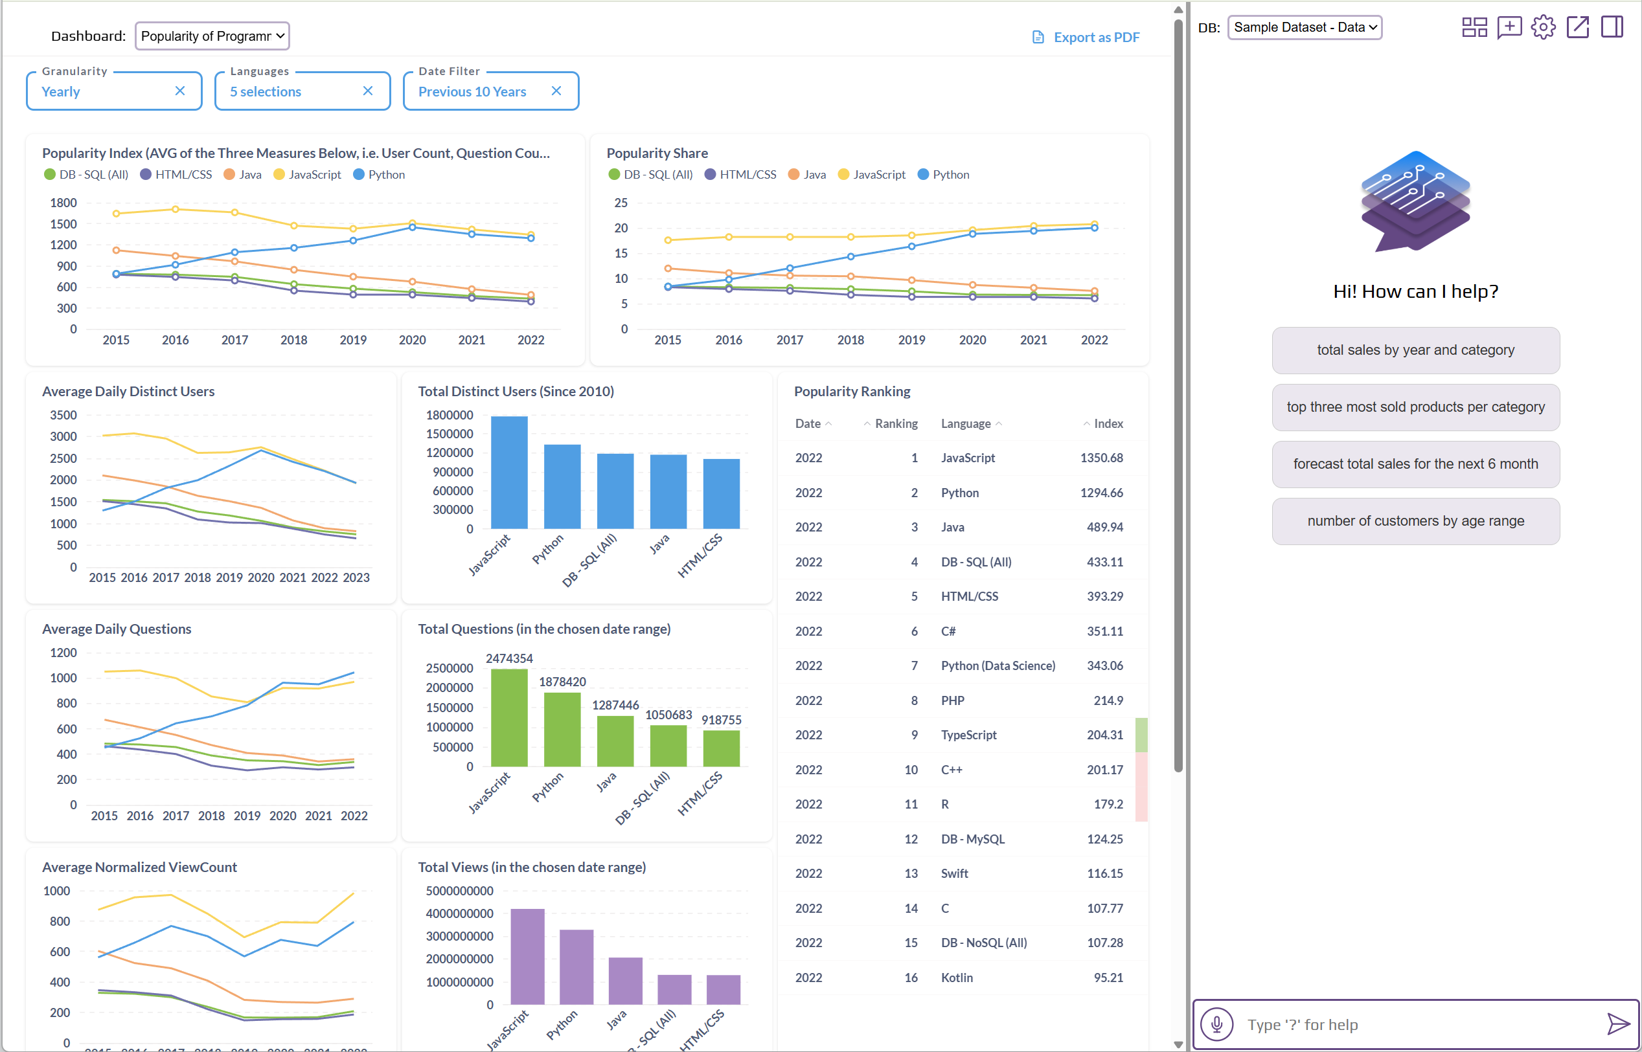Clear the Languages filter with its X
The image size is (1642, 1052).
[x=368, y=90]
